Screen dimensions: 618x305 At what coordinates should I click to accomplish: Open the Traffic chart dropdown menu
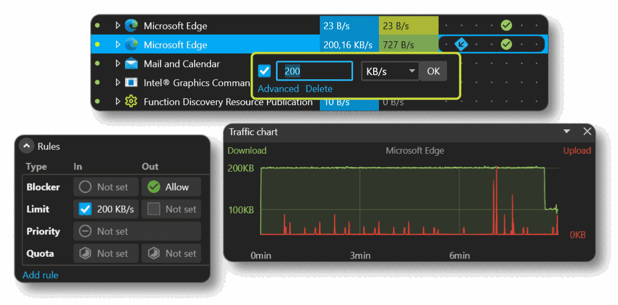(566, 132)
